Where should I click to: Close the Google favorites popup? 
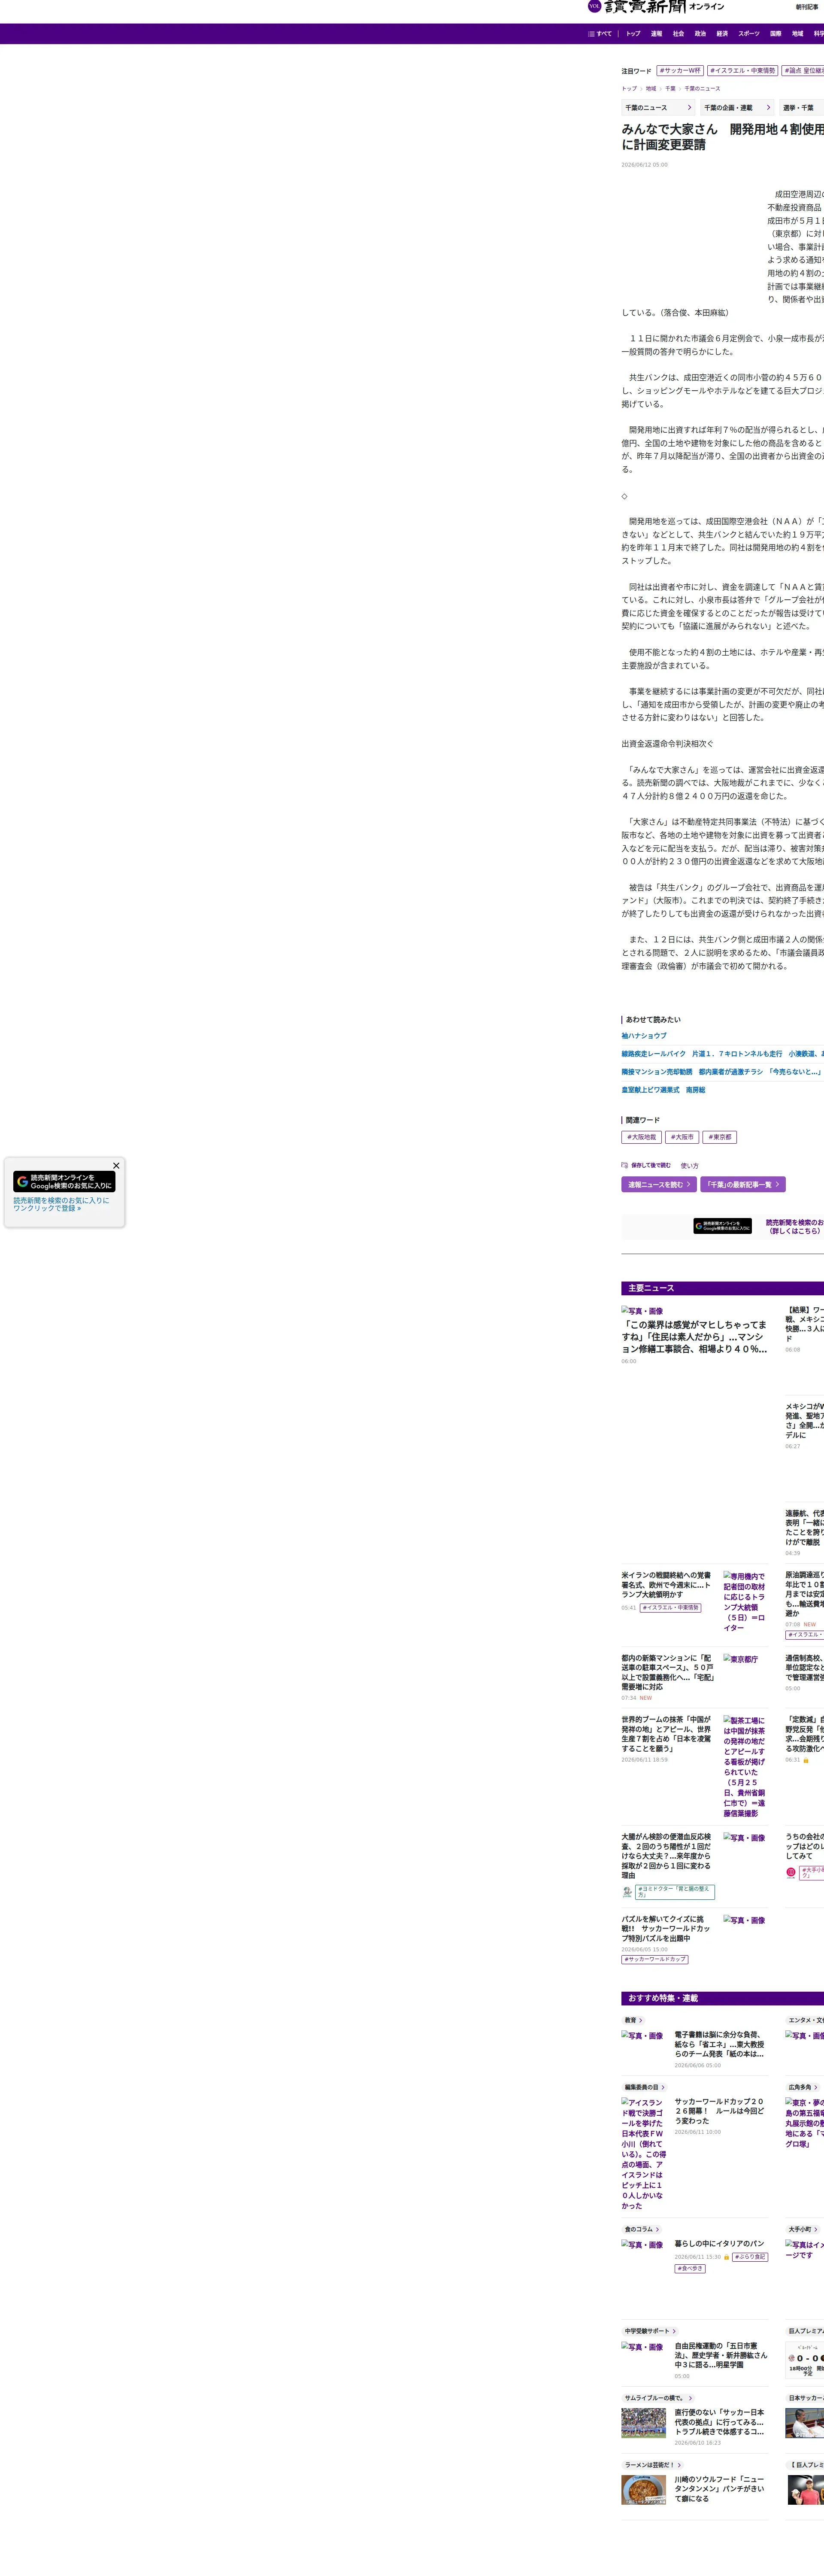pos(116,1166)
